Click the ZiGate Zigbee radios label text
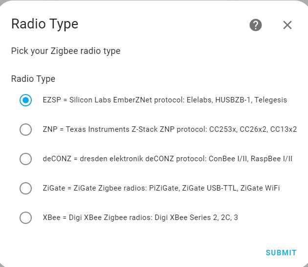This screenshot has height=267, width=308. 161,188
